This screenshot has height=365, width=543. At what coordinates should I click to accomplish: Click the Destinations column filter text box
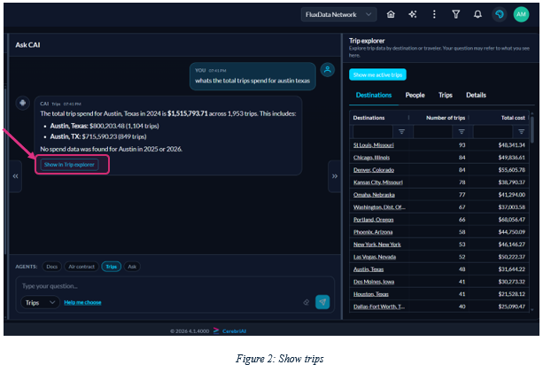pos(373,132)
